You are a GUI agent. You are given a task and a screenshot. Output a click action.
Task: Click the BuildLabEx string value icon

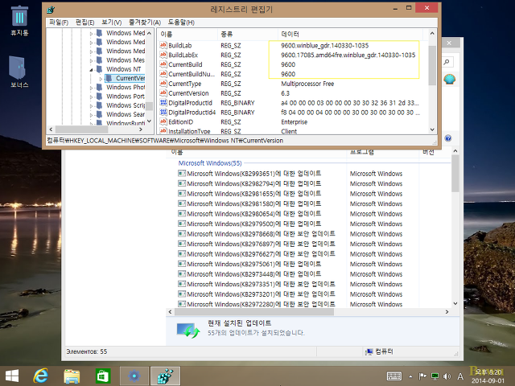(163, 55)
